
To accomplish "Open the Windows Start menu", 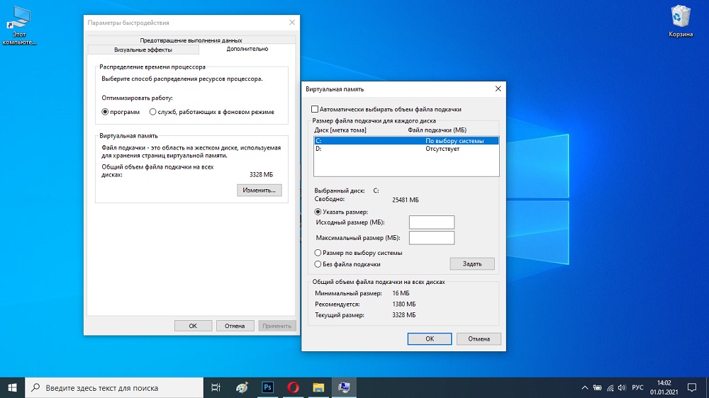I will tap(12, 387).
